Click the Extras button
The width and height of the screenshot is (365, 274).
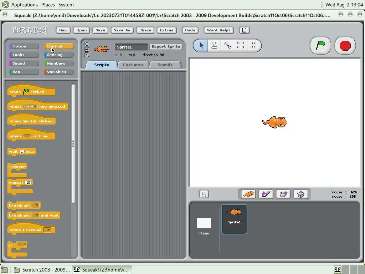[x=166, y=30]
